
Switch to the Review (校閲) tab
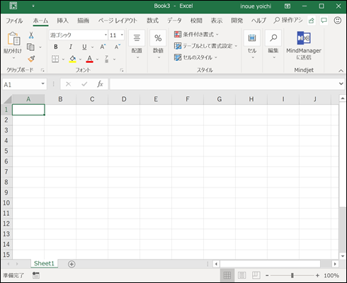tap(196, 21)
